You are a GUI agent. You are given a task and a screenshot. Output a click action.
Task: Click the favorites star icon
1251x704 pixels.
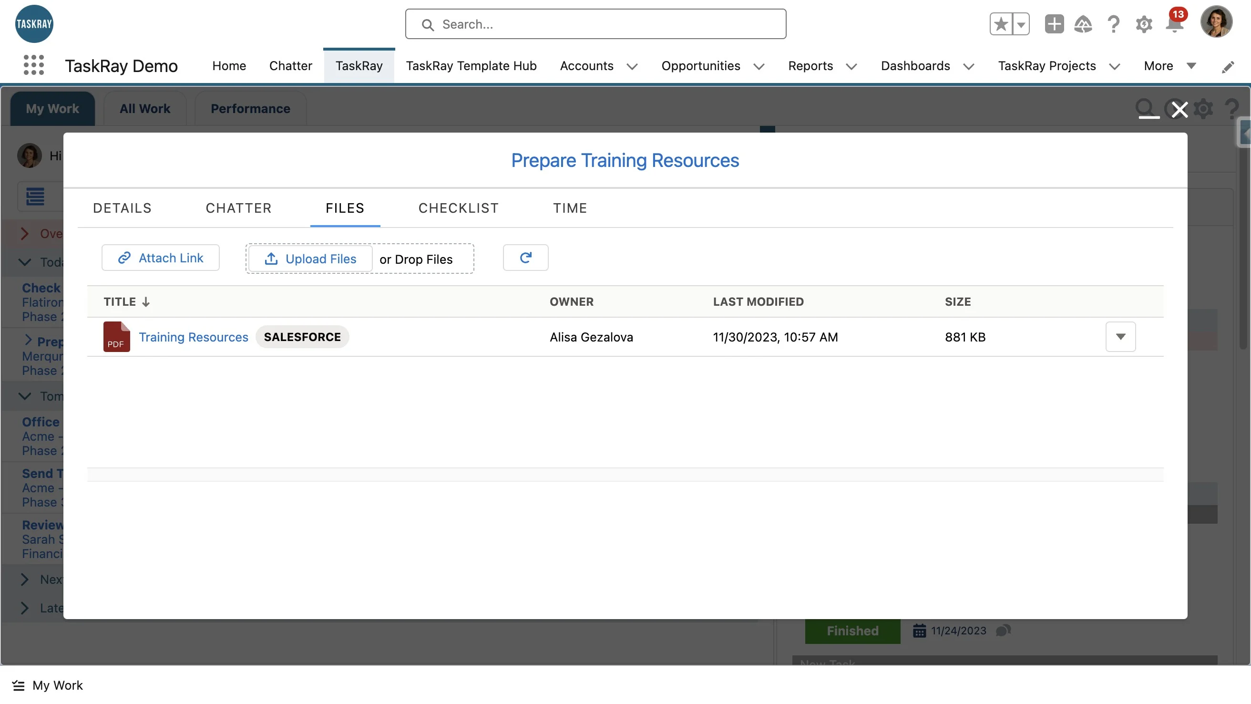tap(1000, 24)
